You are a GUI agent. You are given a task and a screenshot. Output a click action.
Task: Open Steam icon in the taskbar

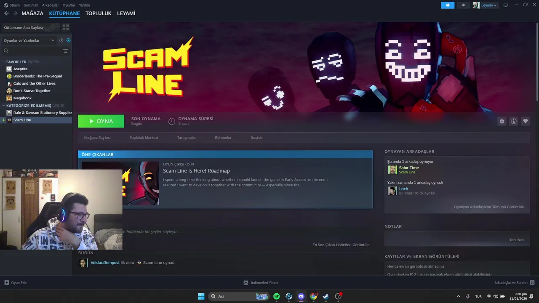326,296
